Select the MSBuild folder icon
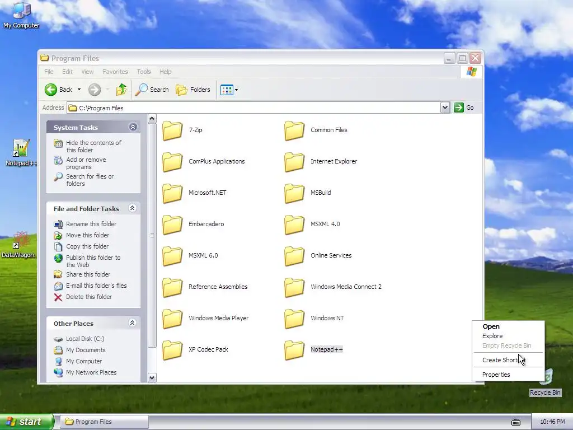The width and height of the screenshot is (573, 430). point(294,193)
